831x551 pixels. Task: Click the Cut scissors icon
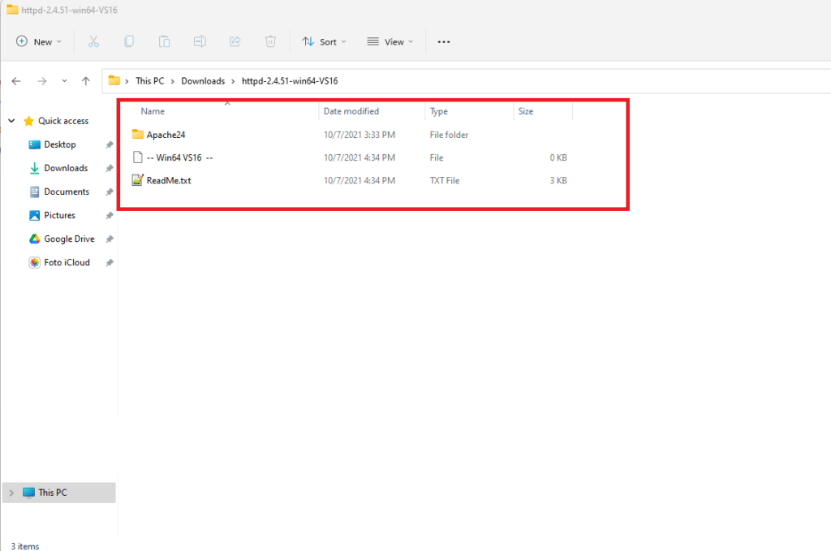[x=93, y=41]
